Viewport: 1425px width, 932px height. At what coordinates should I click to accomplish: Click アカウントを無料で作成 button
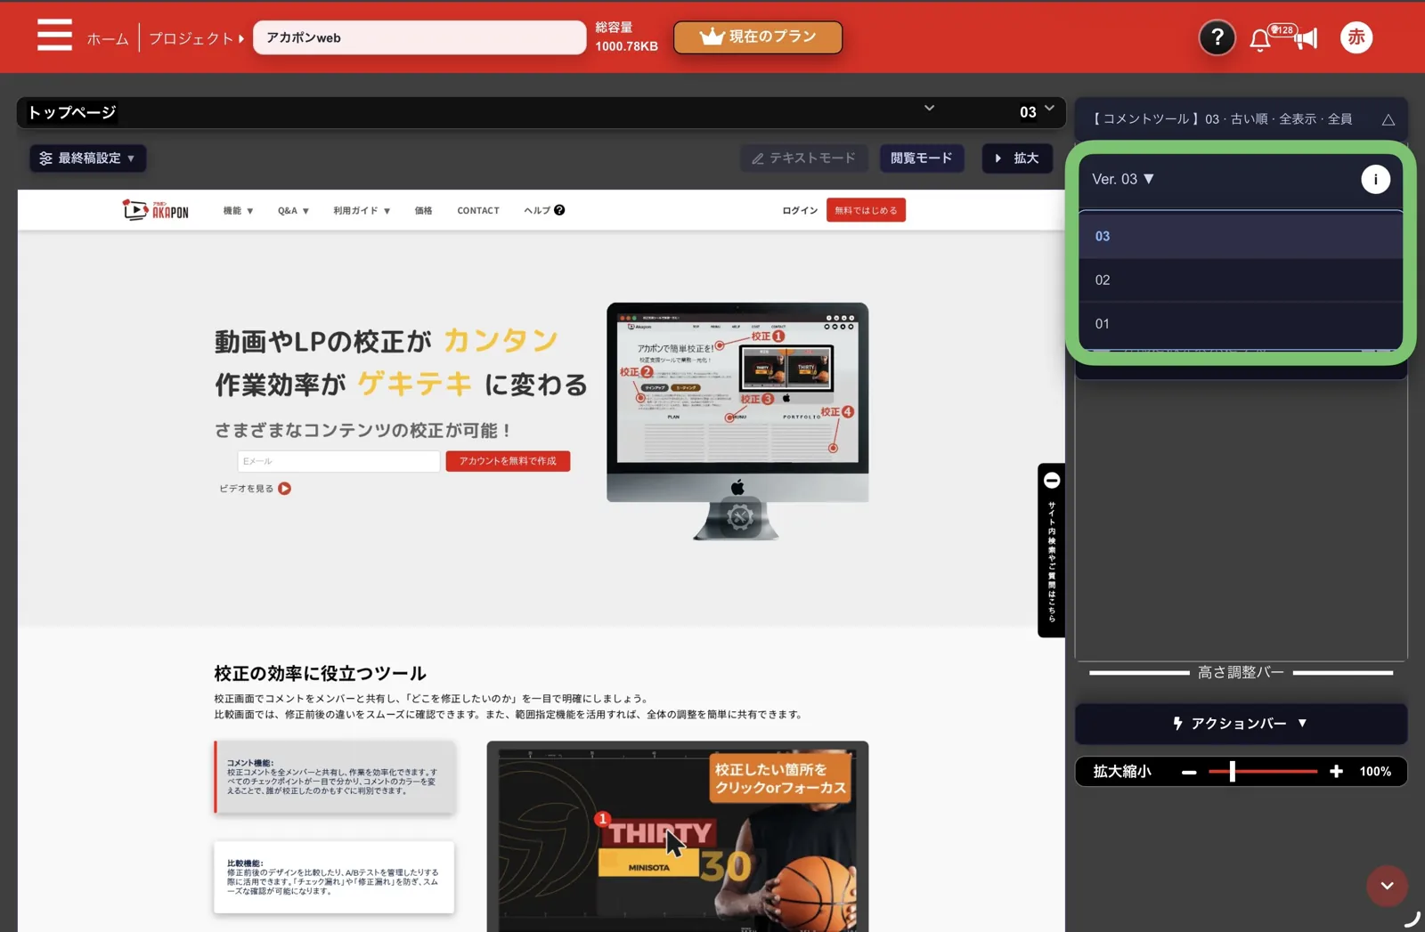point(508,461)
